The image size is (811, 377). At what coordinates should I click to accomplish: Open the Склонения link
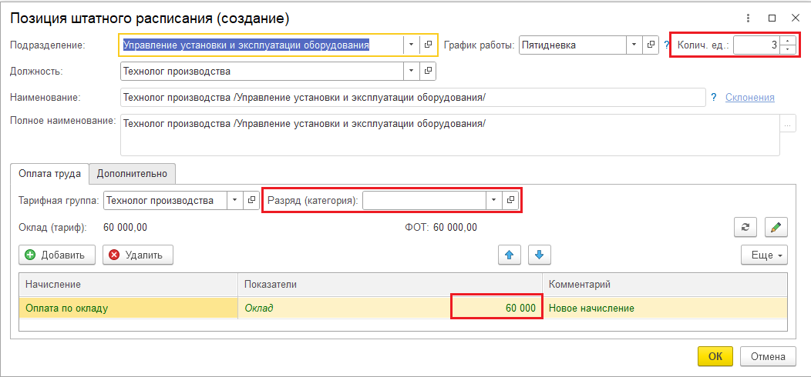pos(749,98)
